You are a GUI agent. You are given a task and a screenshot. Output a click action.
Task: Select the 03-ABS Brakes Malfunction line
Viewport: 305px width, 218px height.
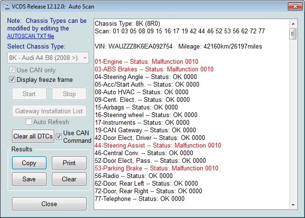154,69
